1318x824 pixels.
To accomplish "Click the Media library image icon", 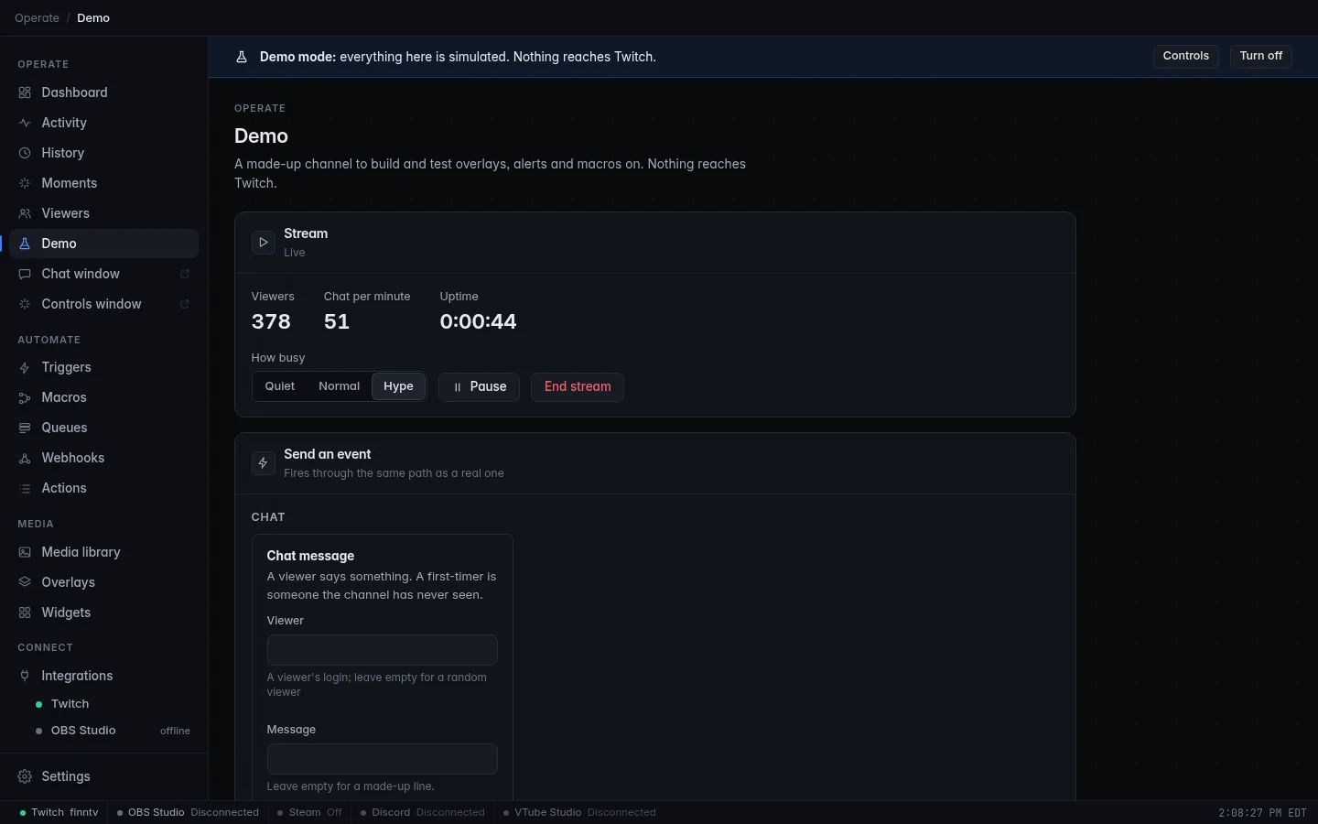I will coord(25,552).
